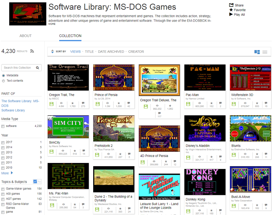Check the 2012 year filter

(3, 158)
